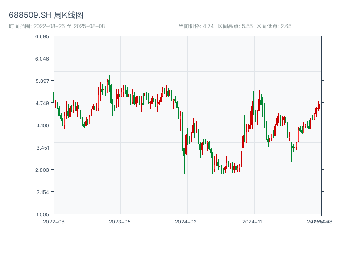Click the 2022-08 x-axis date label
This screenshot has width=357, height=267.
click(x=54, y=221)
